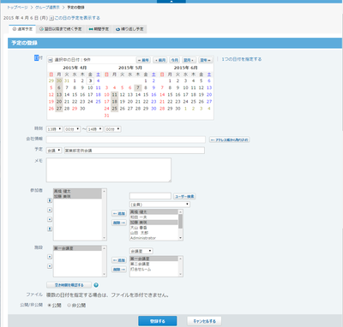
Task: Click the 今月 calendar button
Action: coord(174,60)
